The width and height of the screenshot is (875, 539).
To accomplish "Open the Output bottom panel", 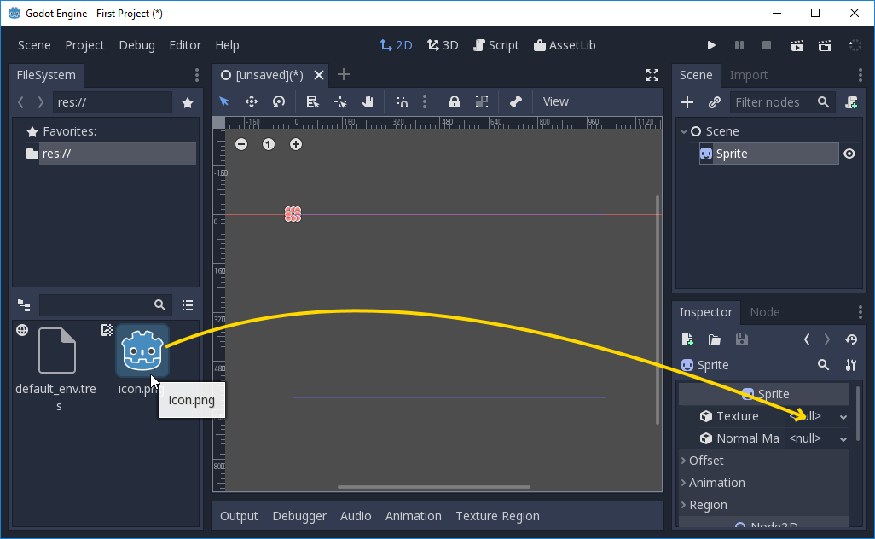I will pyautogui.click(x=239, y=516).
